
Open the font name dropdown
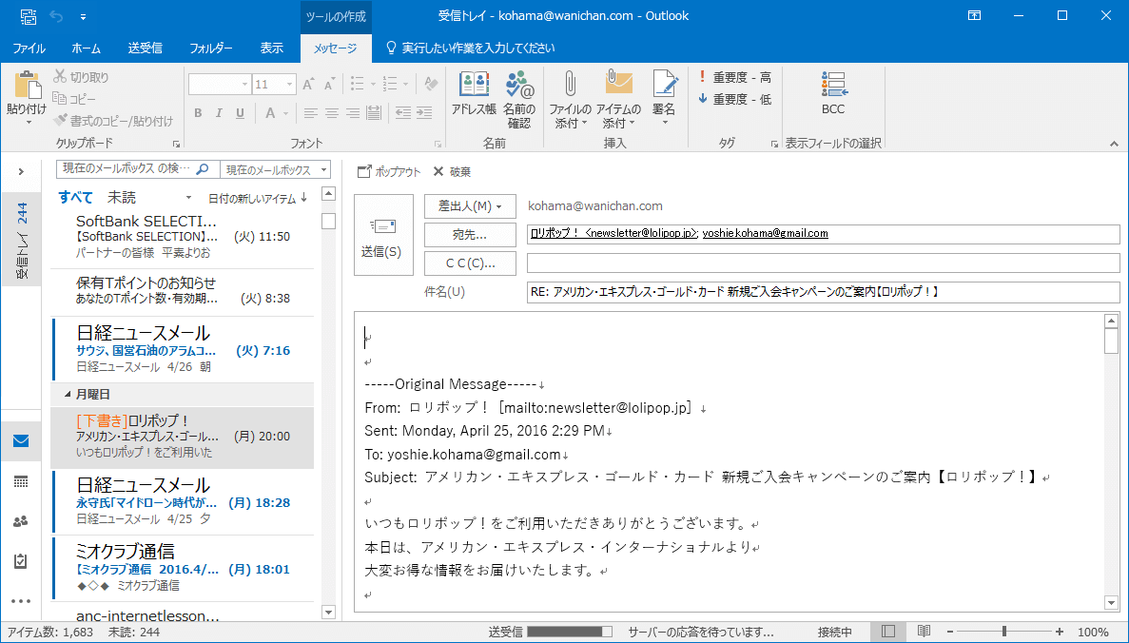(243, 85)
